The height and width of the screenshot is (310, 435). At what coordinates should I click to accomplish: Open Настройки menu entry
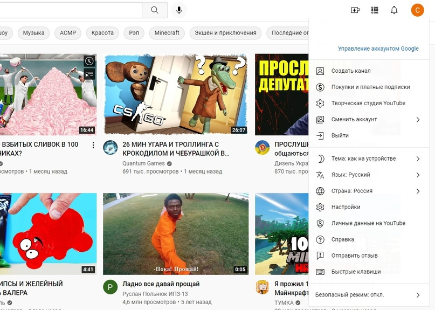(x=369, y=207)
